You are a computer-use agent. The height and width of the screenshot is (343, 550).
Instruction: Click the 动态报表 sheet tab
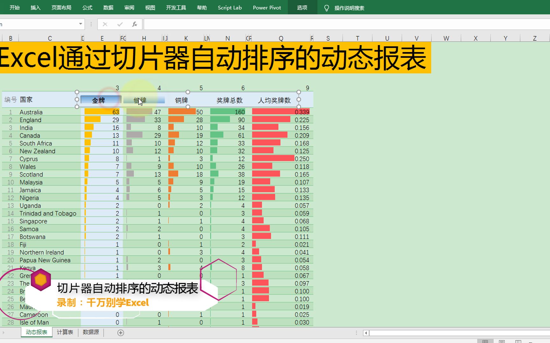coord(37,332)
